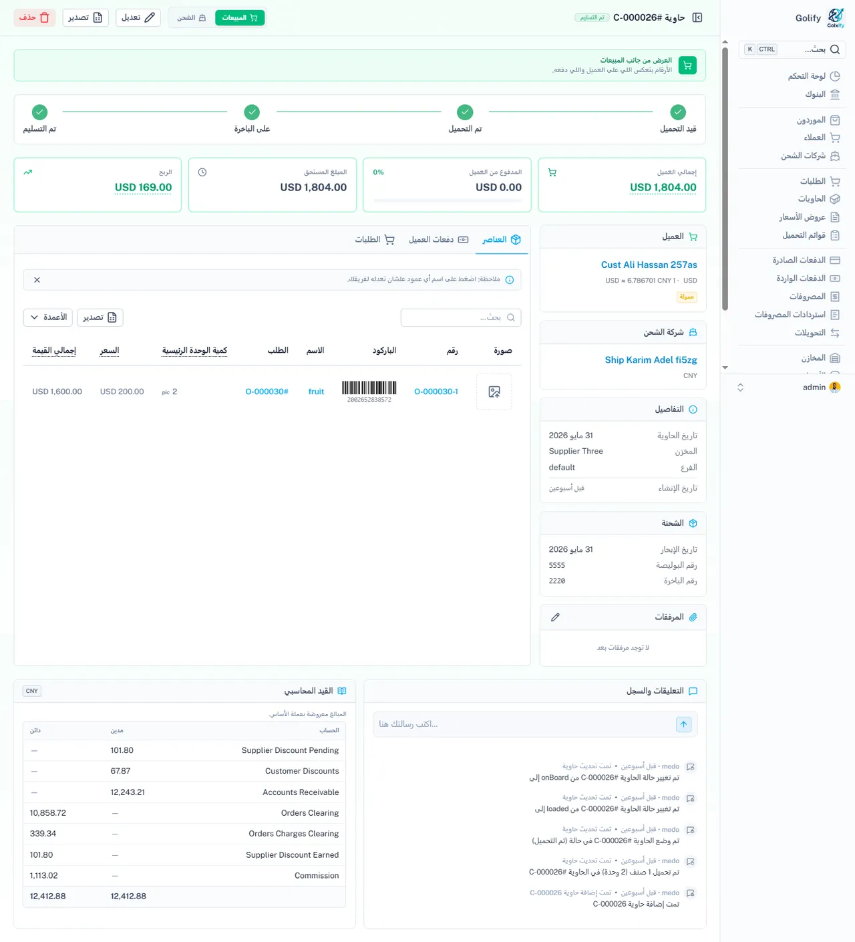
Task: Click the item image placeholder thumbnail
Action: click(x=494, y=391)
